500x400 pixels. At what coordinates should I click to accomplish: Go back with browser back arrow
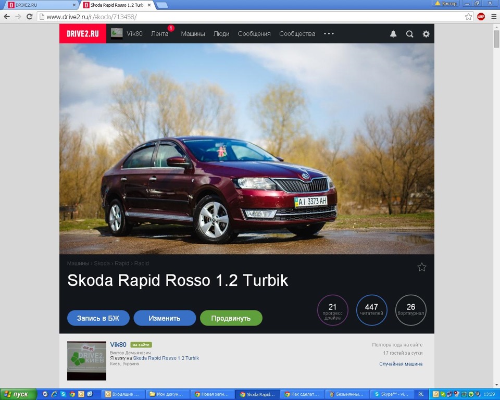(7, 17)
